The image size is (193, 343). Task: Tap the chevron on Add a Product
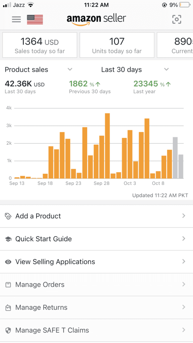pos(184,216)
